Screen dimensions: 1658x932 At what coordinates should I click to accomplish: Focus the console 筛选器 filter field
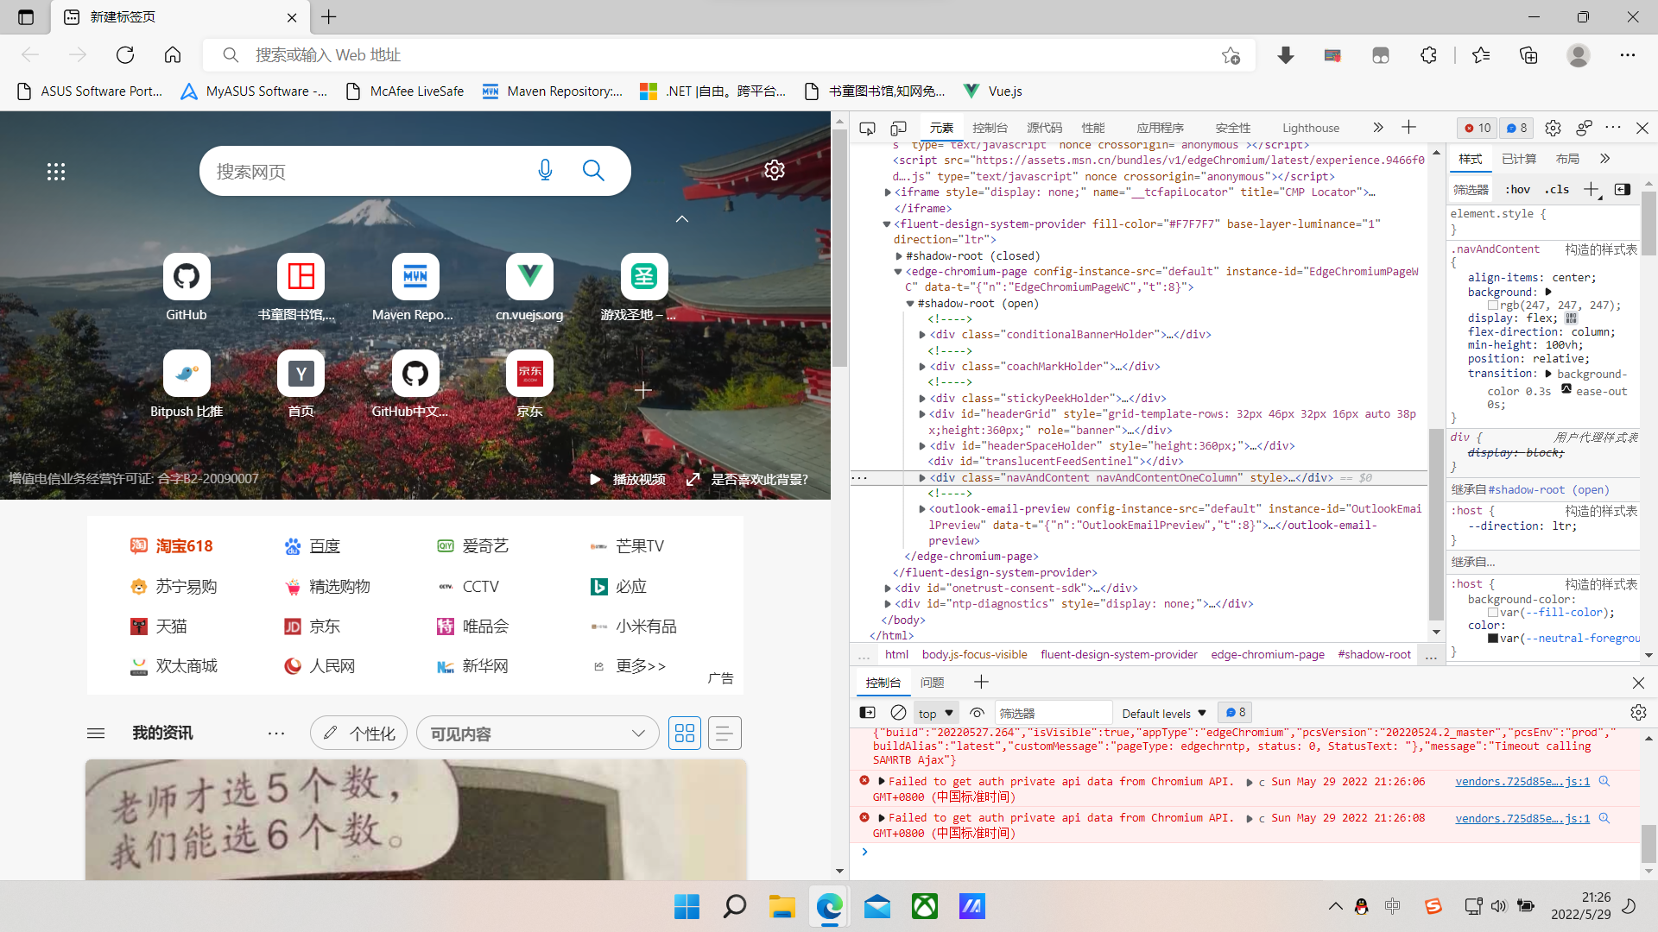(x=1054, y=714)
